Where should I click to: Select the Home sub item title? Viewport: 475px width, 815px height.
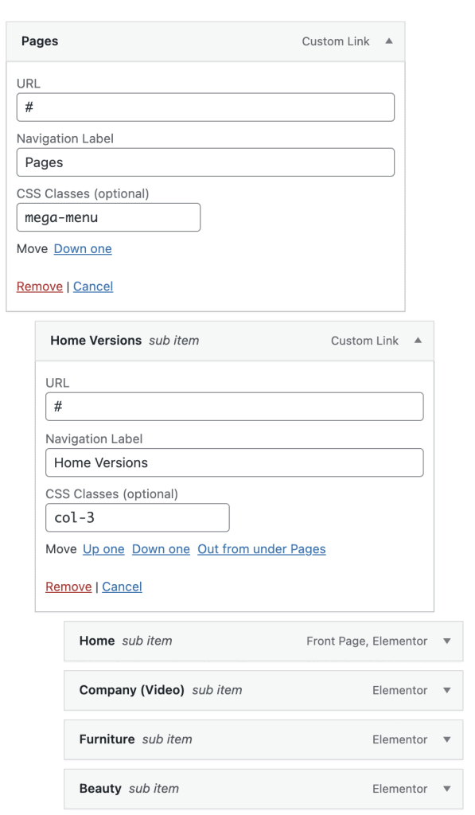[x=96, y=641]
